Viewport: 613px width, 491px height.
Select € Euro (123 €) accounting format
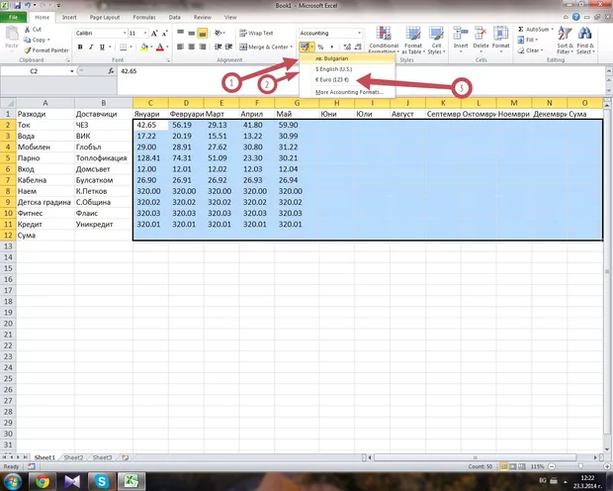(x=332, y=79)
